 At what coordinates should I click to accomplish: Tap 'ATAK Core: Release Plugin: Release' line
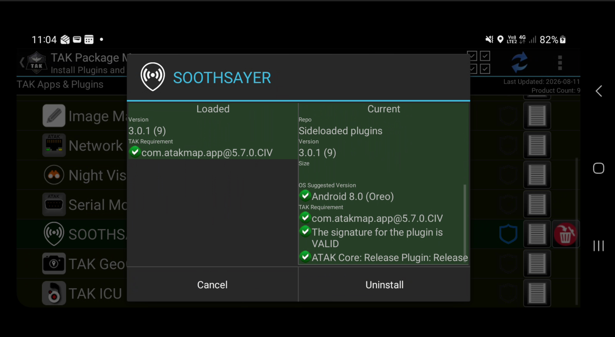(390, 257)
